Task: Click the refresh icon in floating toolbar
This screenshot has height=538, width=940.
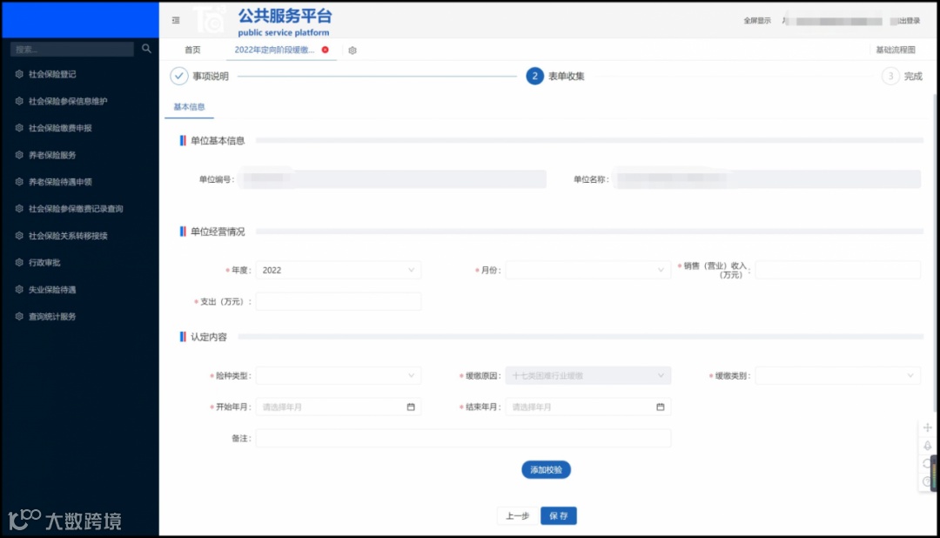Action: [928, 464]
